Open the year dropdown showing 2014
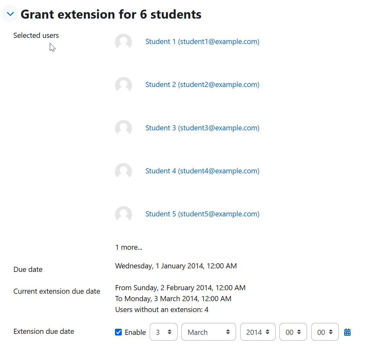Screen dimensions: 369x348 (x=258, y=332)
